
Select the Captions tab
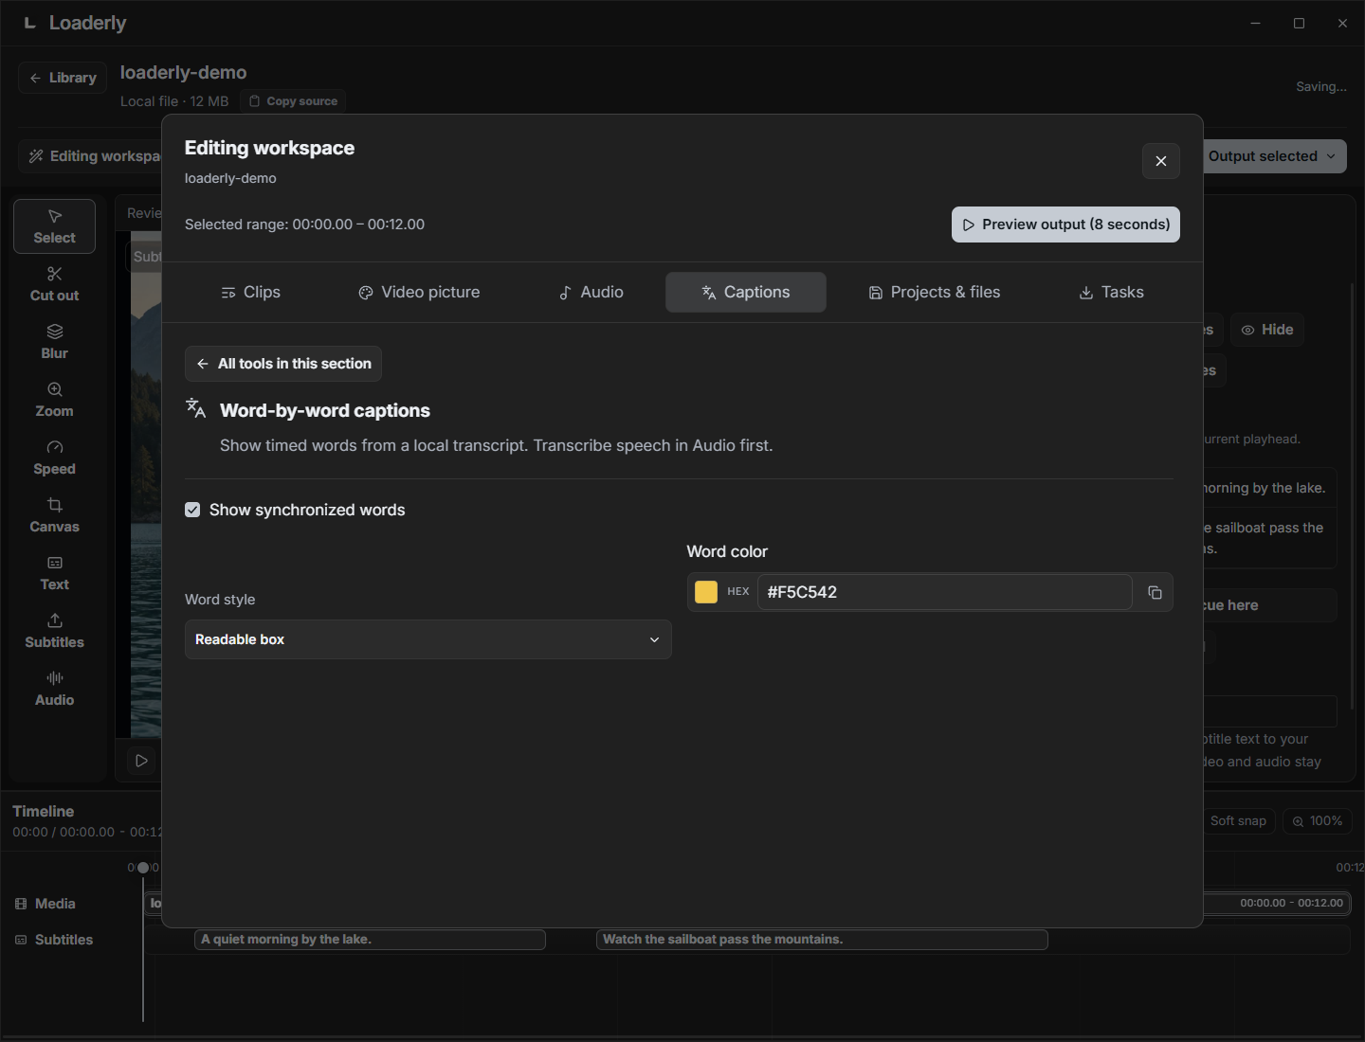tap(746, 293)
